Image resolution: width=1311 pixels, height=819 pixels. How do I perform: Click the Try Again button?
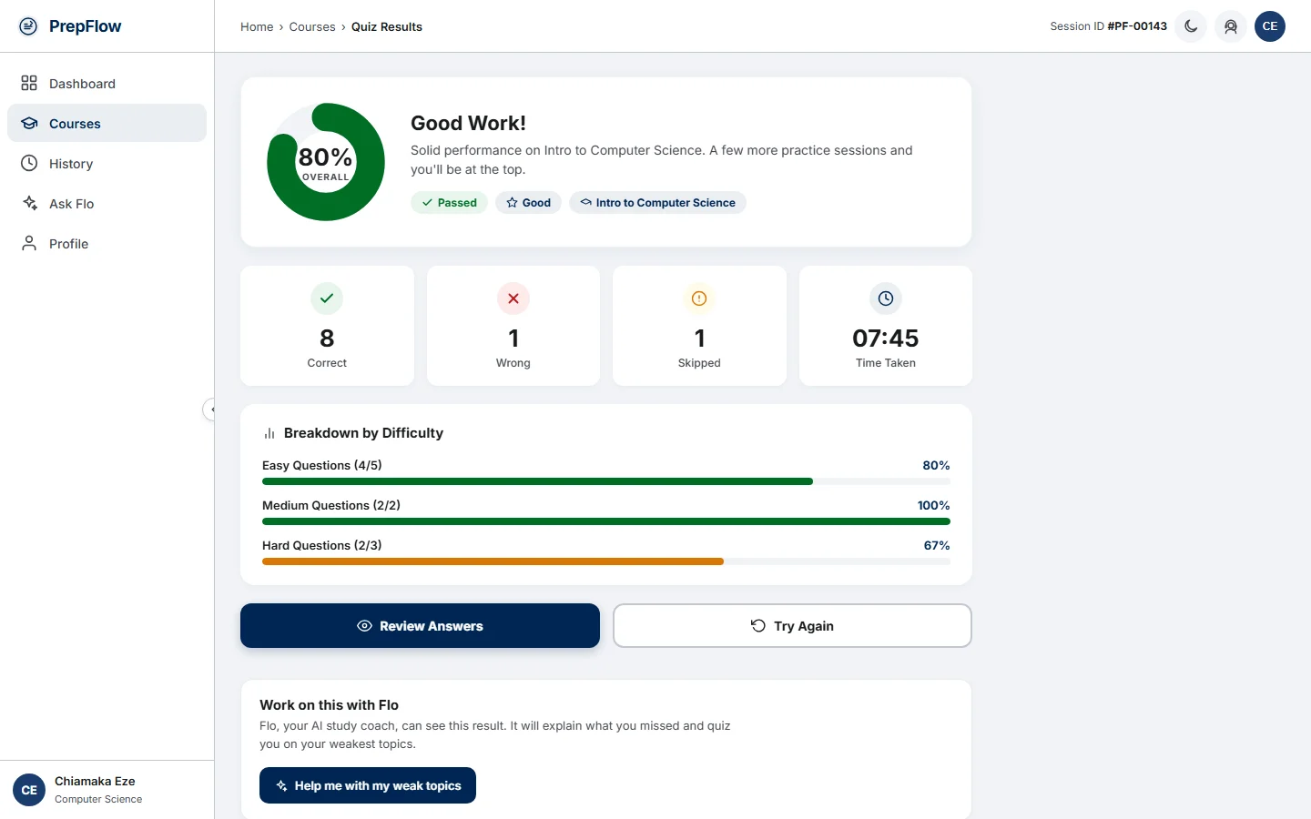[792, 626]
